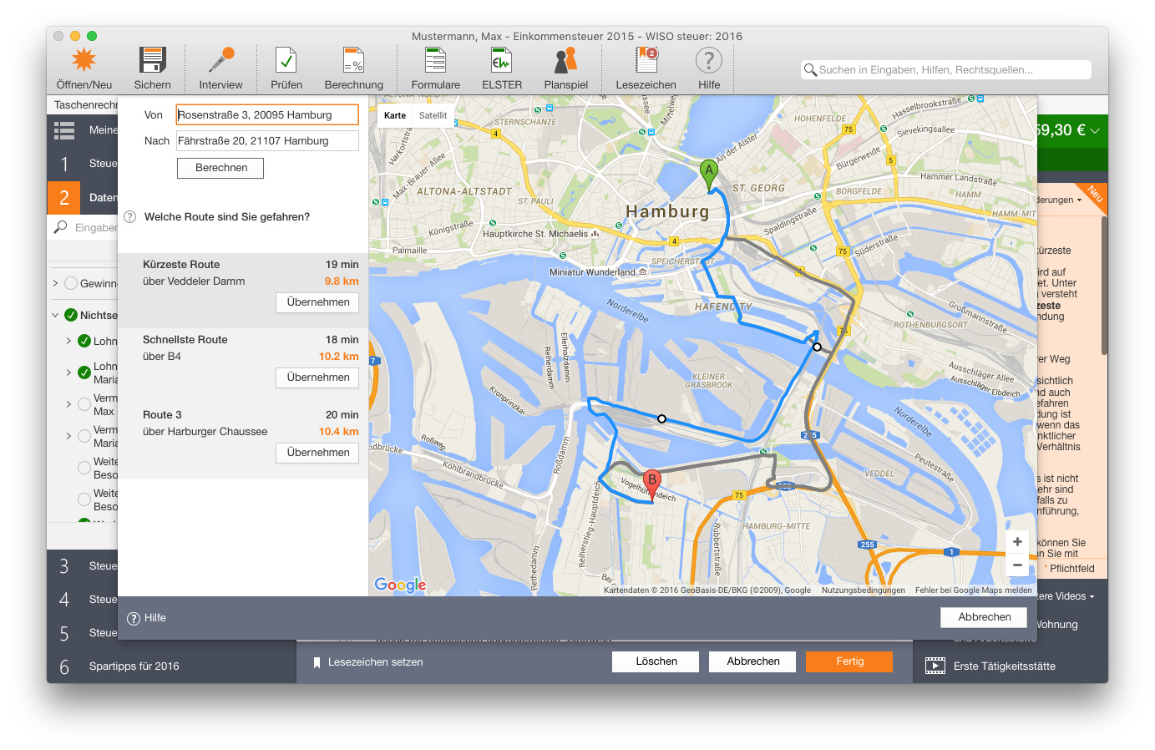Click Abbrechen in the background window bottom bar
Screen dimensions: 1155x750
pos(753,661)
